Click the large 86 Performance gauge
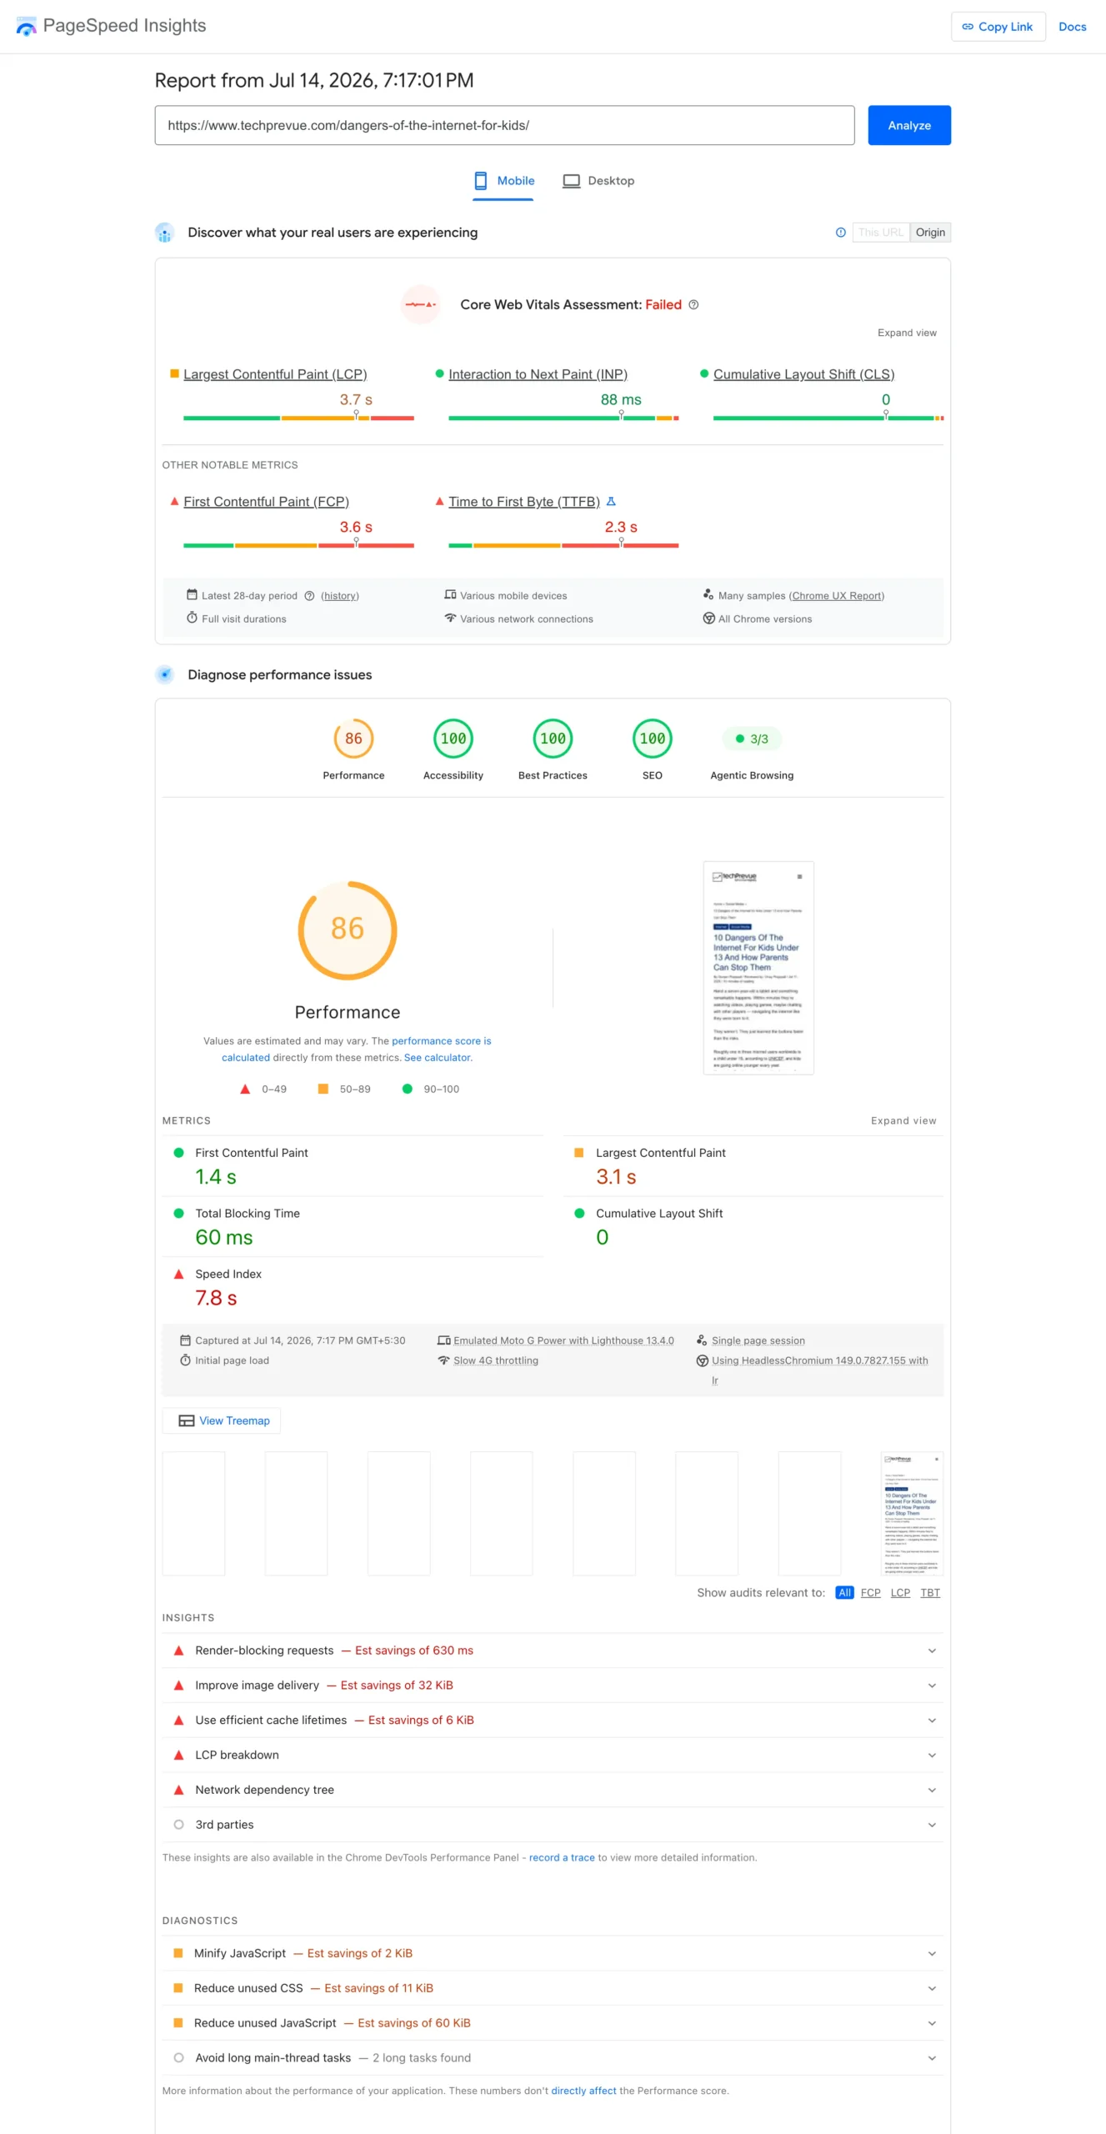The image size is (1106, 2134). (348, 930)
